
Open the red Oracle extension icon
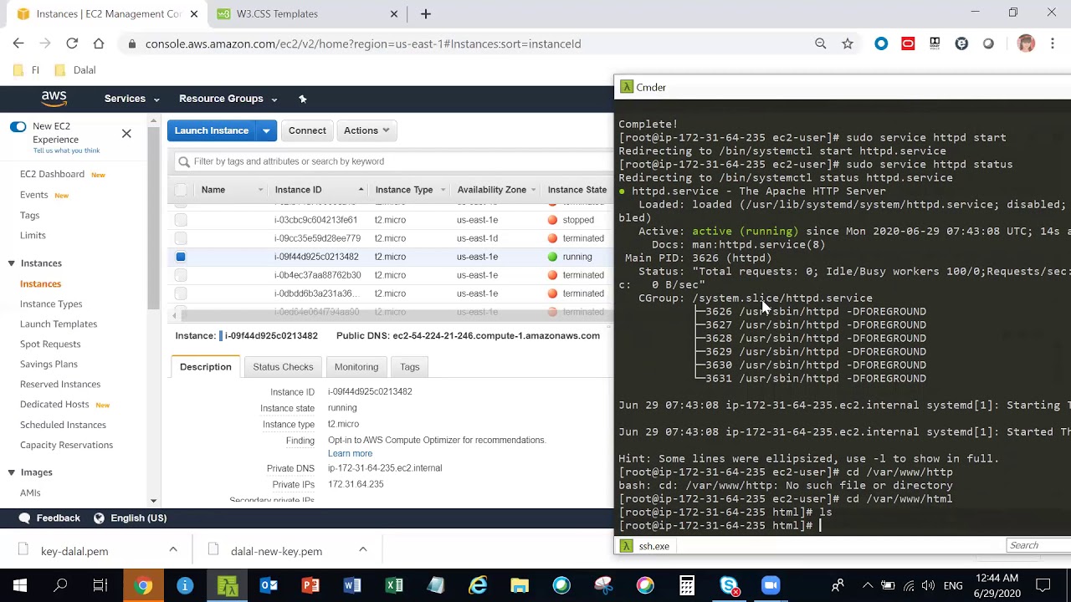(908, 43)
